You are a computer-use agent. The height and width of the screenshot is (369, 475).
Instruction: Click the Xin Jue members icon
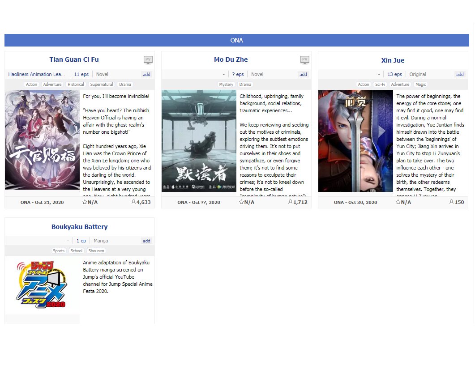(451, 202)
